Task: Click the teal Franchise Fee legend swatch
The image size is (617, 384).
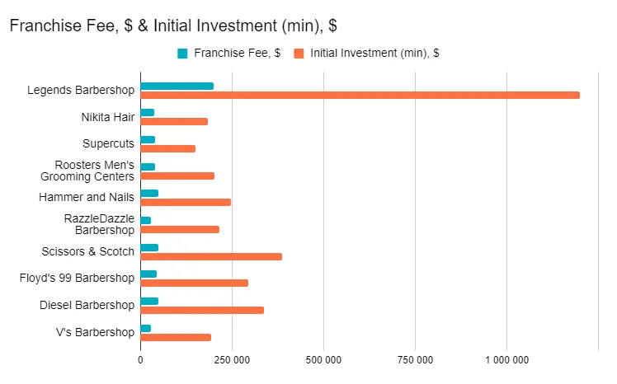Action: (x=182, y=54)
